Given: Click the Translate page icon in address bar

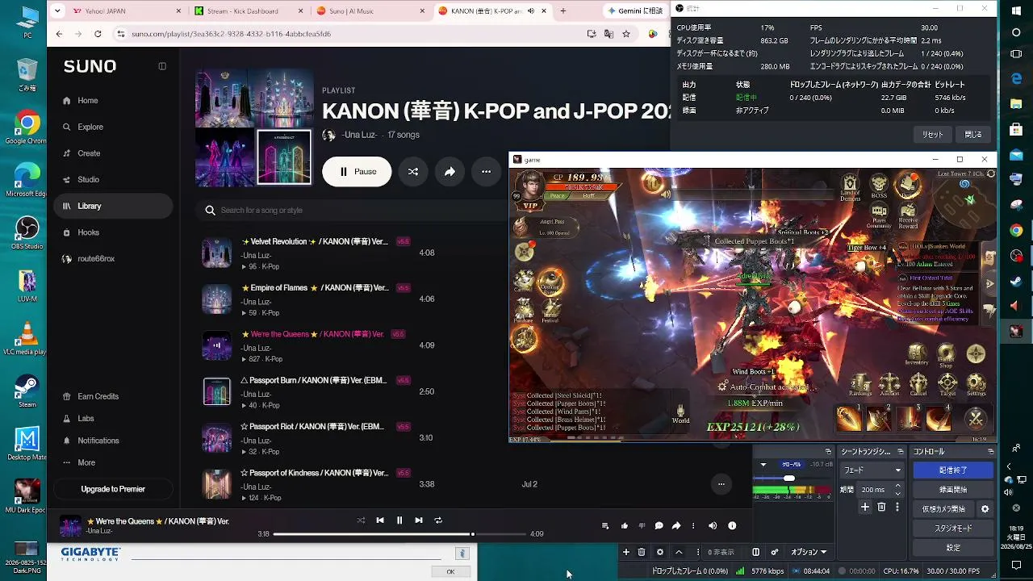Looking at the screenshot, I should 609,34.
